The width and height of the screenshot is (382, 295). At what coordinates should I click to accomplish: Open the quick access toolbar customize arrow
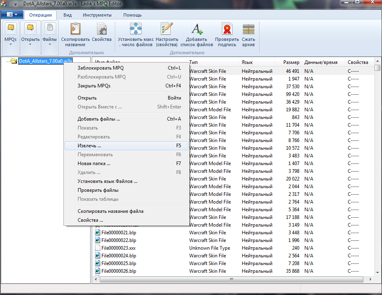[15, 4]
